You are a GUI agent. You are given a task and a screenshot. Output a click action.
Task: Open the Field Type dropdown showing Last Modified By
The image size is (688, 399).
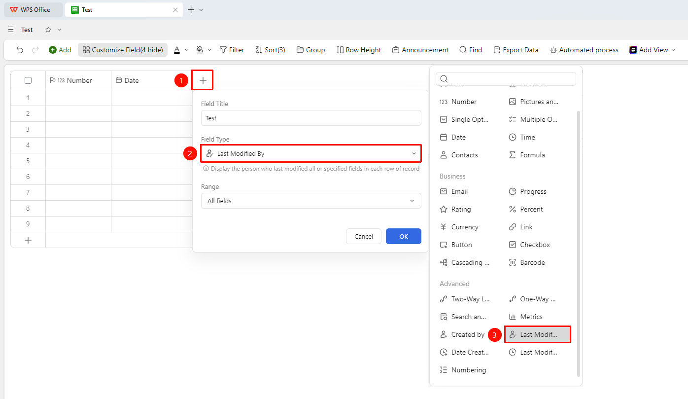[311, 153]
